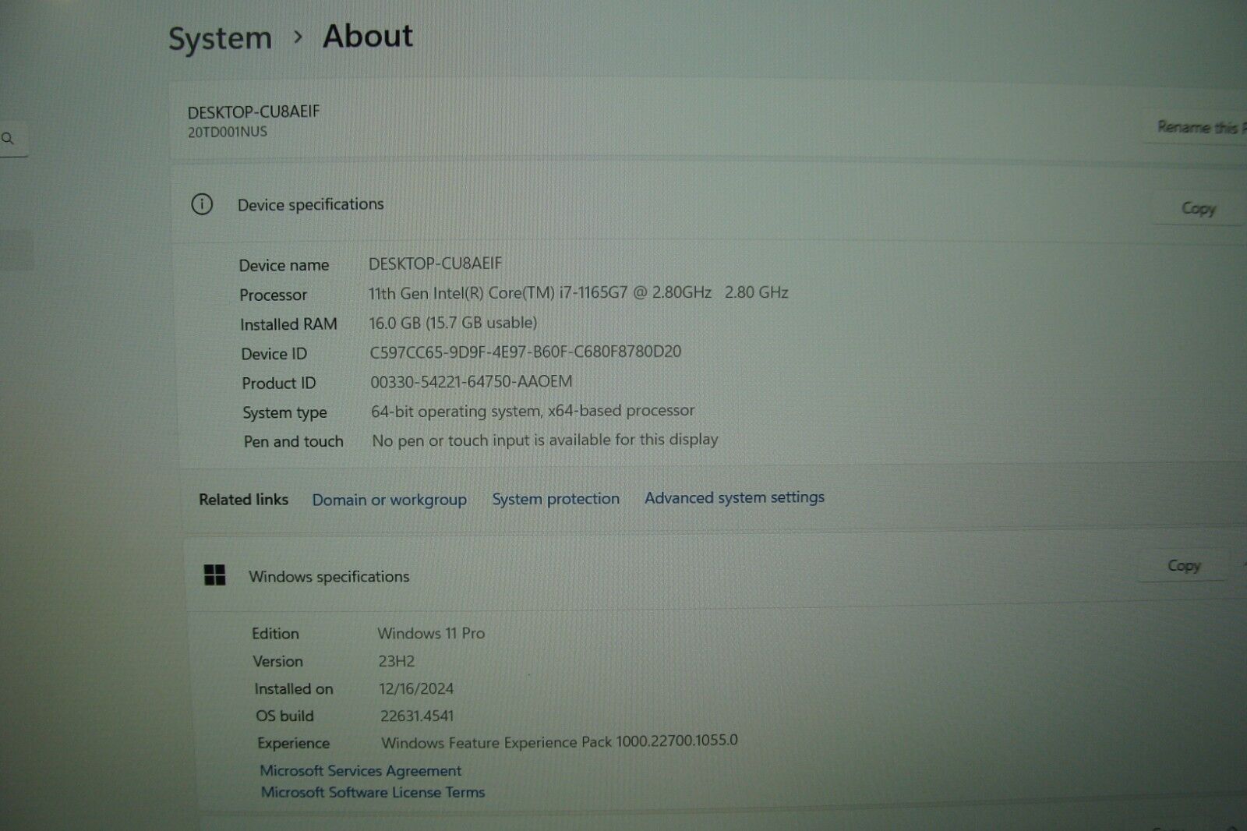Click the Edition label

(x=275, y=634)
